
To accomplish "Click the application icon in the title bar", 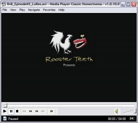I will [4, 4].
